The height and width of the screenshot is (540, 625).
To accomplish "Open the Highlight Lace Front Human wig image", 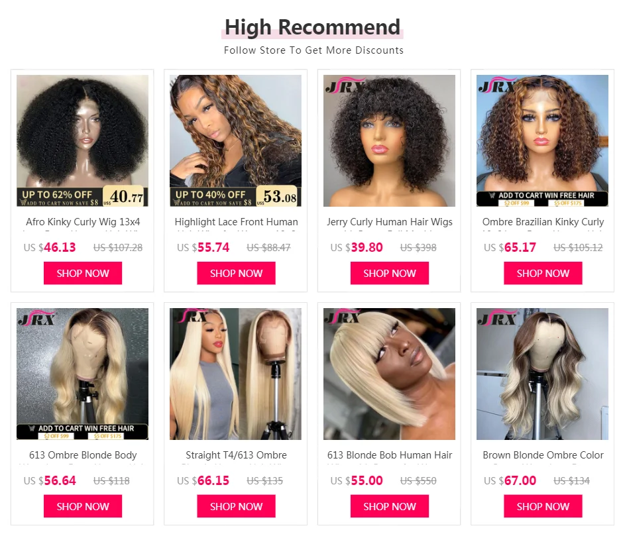I will (235, 140).
